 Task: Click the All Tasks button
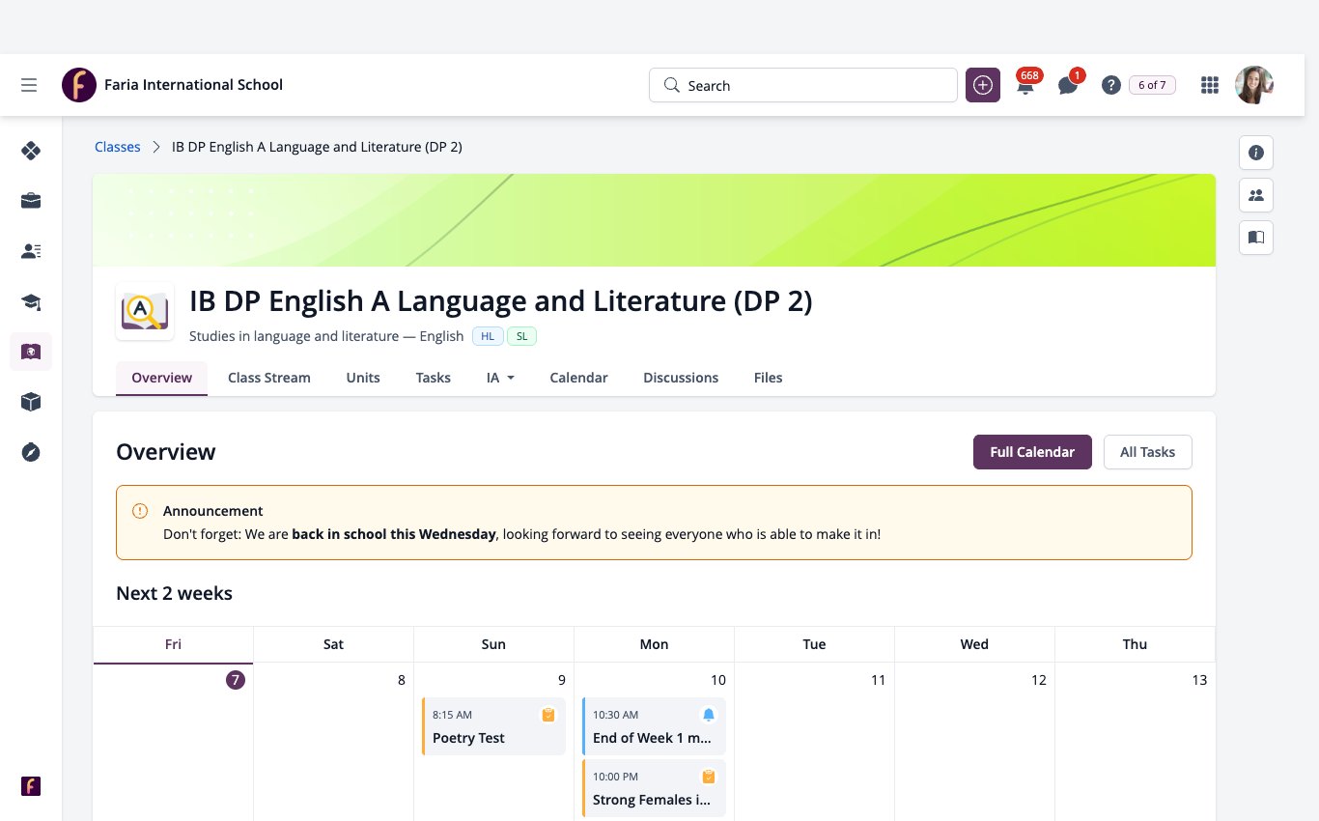(x=1147, y=452)
